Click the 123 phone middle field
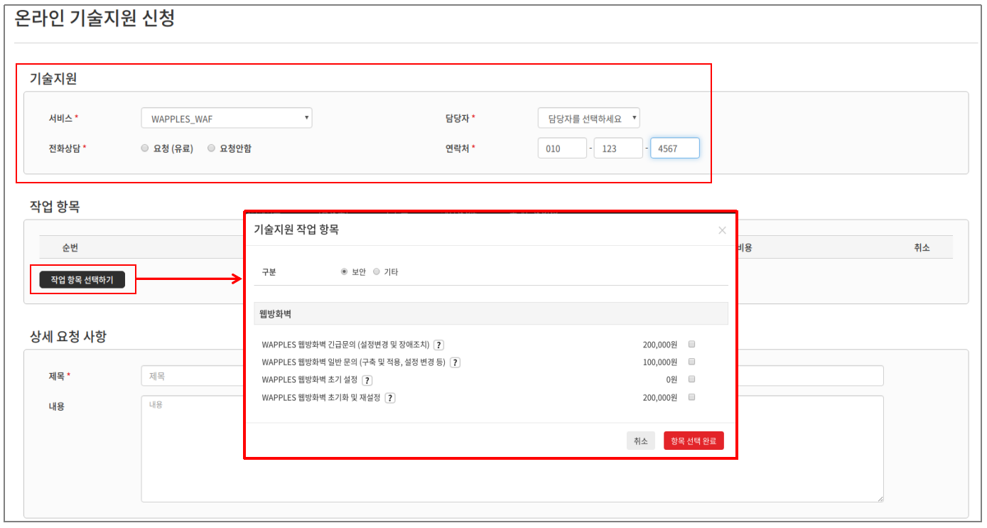 [618, 149]
